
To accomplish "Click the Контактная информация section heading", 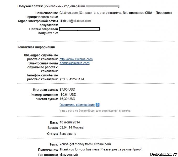I will click(x=36, y=47).
